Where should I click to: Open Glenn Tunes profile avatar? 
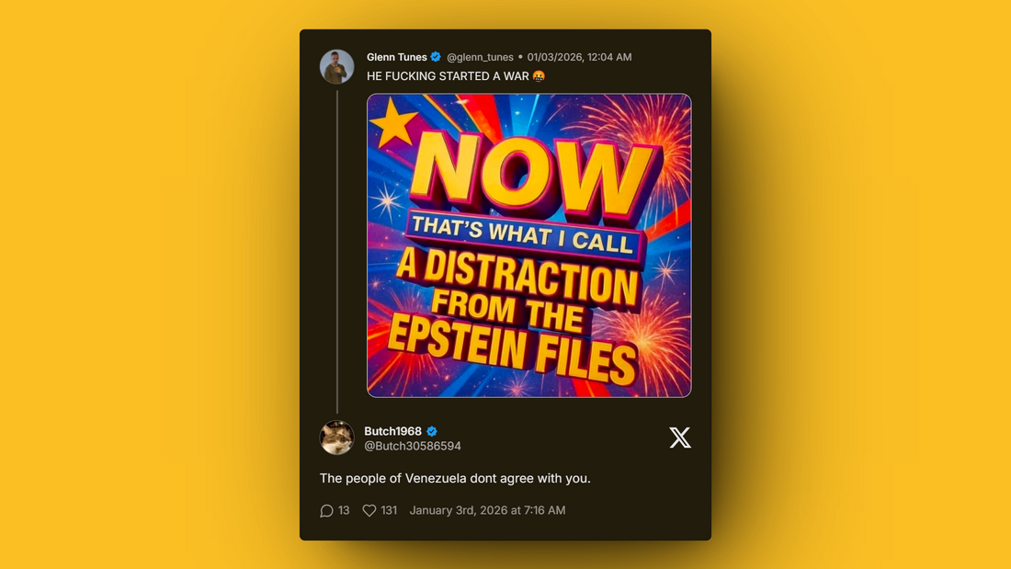[336, 67]
